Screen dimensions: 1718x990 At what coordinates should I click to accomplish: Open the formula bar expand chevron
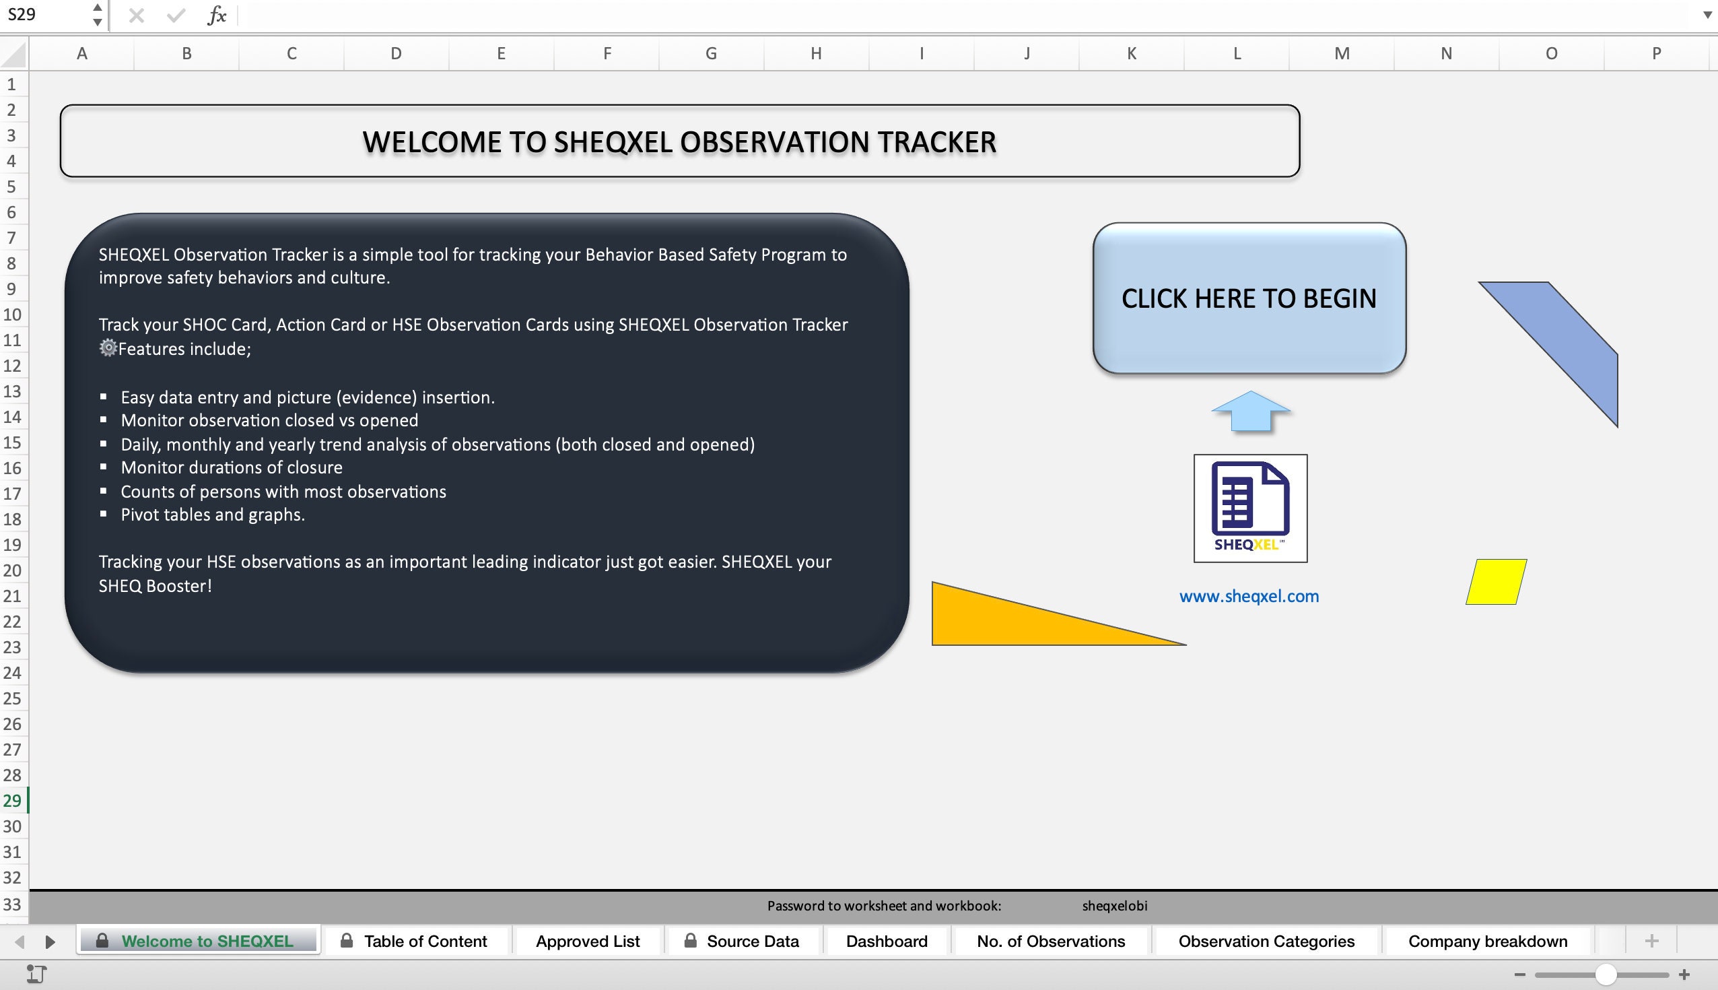[1706, 15]
